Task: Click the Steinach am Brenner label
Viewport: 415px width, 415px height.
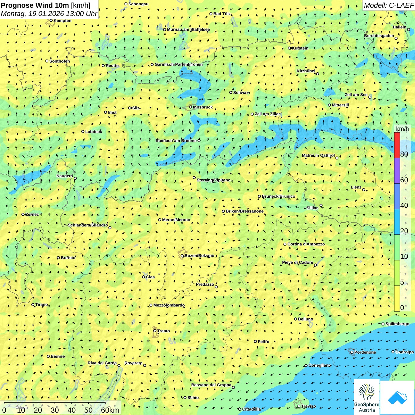Action: pos(176,141)
